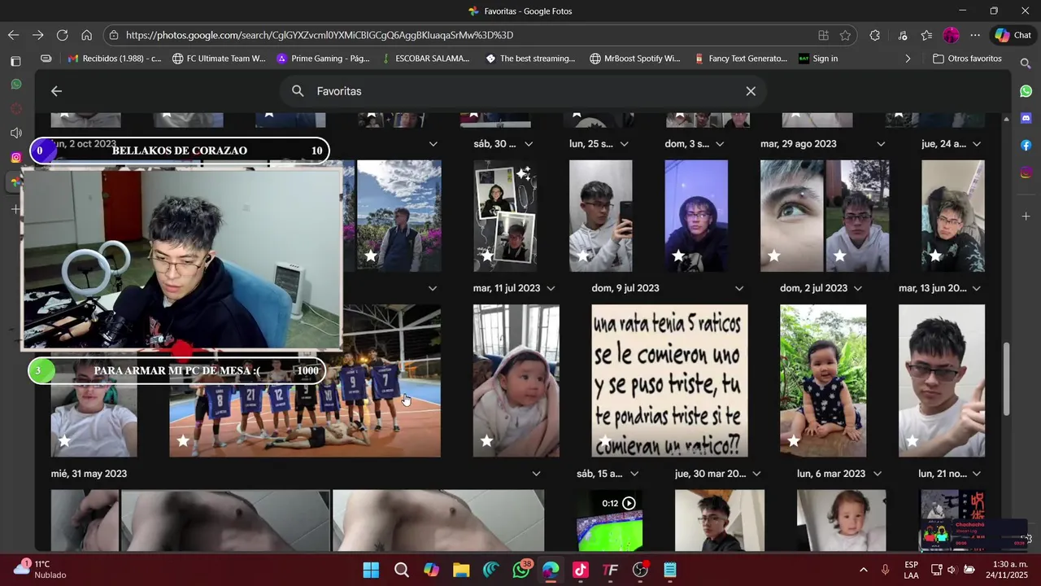
Task: Click the Photos page vertical scrollbar thumb
Action: point(1006,378)
